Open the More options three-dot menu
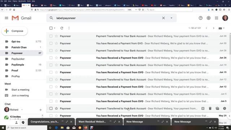Screen dimensions: 231x130 pyautogui.click(x=69, y=28)
